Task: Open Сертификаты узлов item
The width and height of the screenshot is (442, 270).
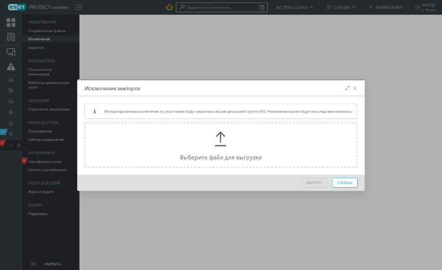Action: coord(45,162)
